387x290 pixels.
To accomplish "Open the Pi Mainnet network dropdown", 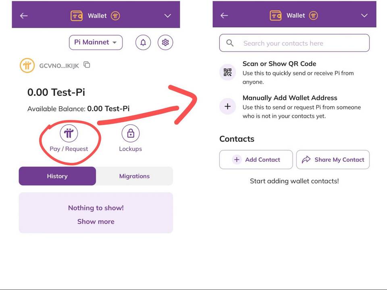I will tap(96, 42).
